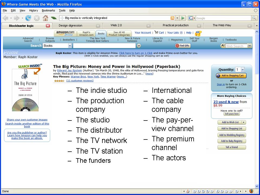260x195 pixels.
Task: Click the scrollbar down arrow
Action: click(x=257, y=186)
